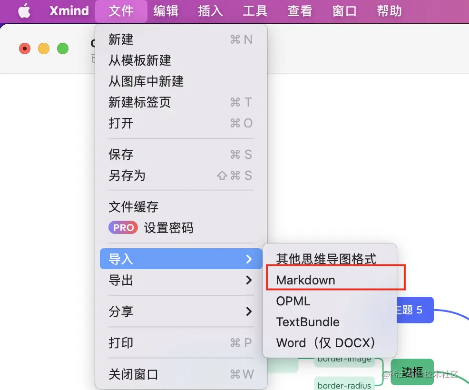469x390 pixels.
Task: Open the Apple menu
Action: (x=24, y=11)
